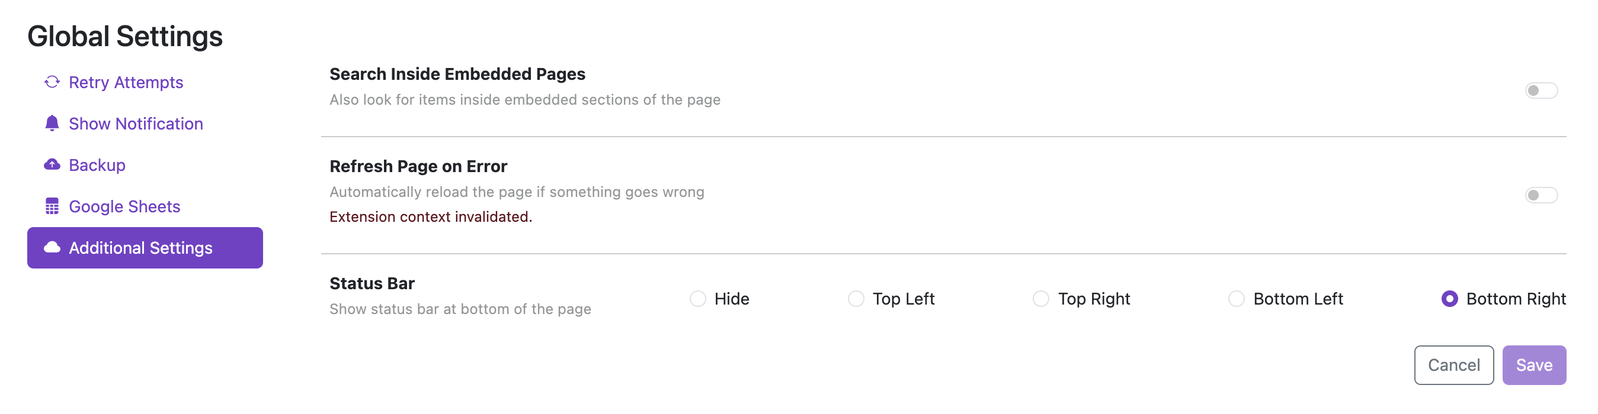Switch to Show Notification settings
This screenshot has height=414, width=1598.
coord(136,124)
